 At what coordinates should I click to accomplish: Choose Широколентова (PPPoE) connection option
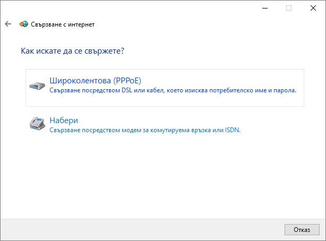pos(165,88)
